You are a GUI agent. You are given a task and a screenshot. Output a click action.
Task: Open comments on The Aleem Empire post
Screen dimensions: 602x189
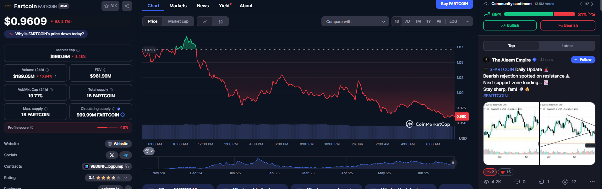click(x=520, y=182)
